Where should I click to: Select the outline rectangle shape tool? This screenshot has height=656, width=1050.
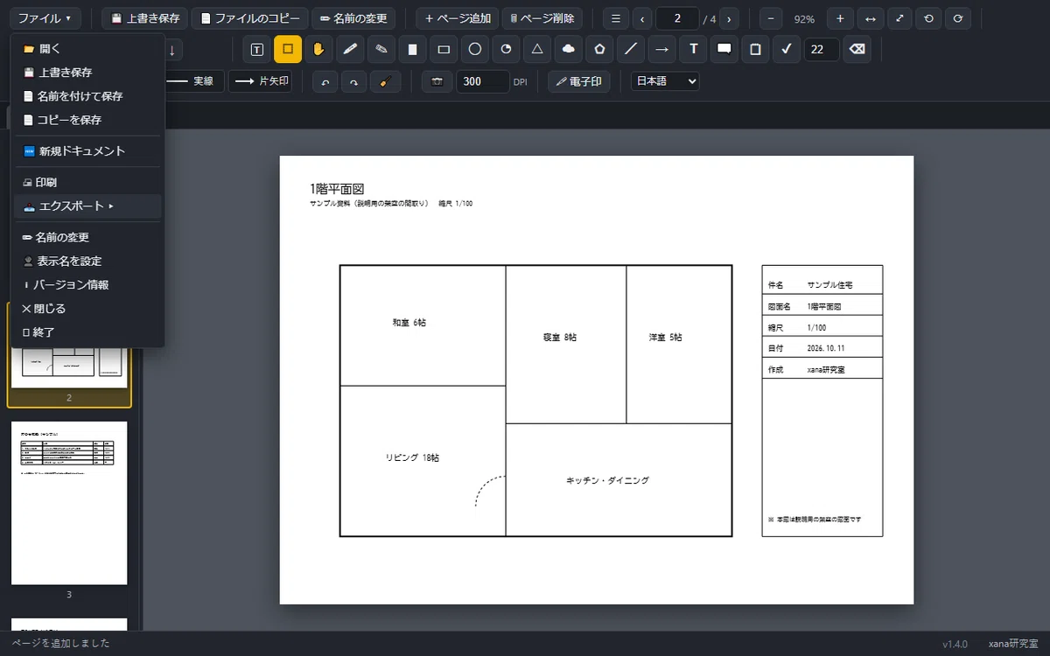pos(444,50)
